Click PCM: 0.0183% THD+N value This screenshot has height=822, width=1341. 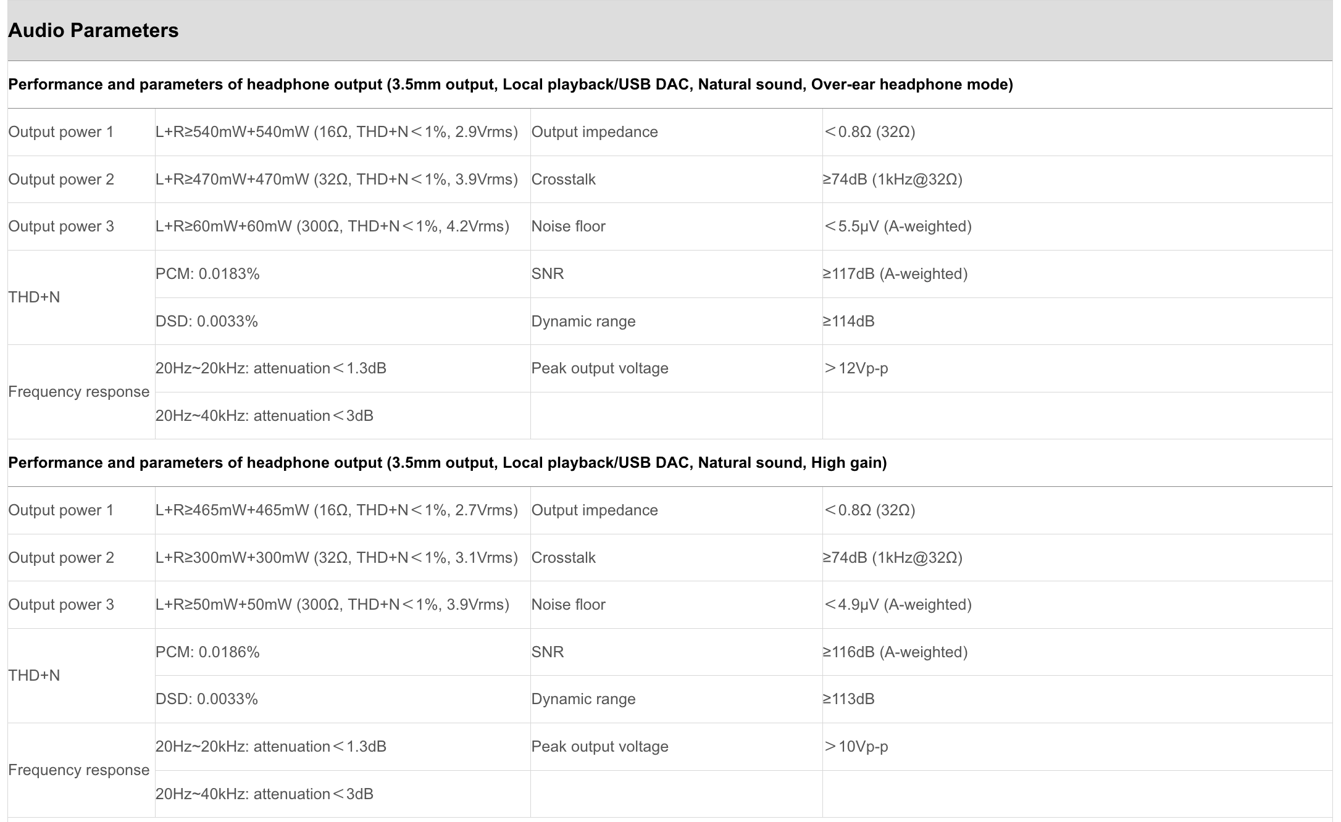pyautogui.click(x=207, y=274)
